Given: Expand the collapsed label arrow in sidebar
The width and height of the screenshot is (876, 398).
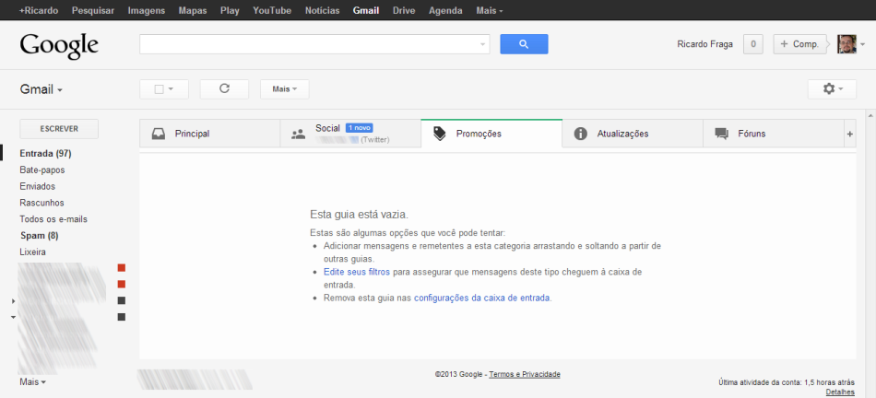Looking at the screenshot, I should pos(13,301).
